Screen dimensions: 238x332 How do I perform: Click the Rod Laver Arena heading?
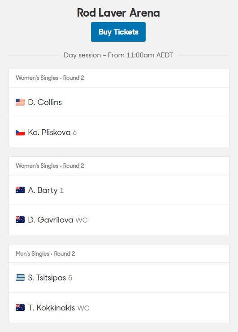118,13
